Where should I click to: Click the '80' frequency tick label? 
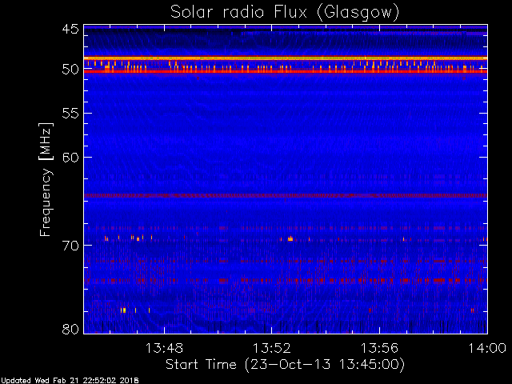point(70,329)
